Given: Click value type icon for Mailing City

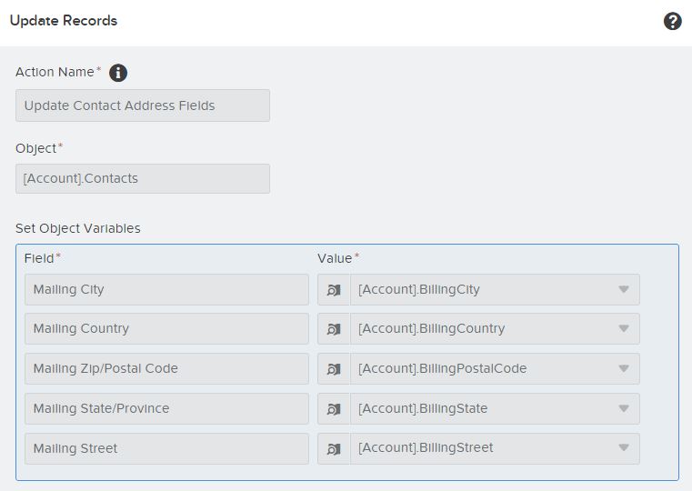Looking at the screenshot, I should (334, 290).
